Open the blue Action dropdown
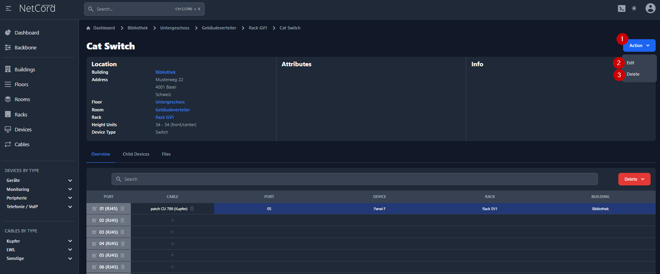The image size is (660, 274). point(639,45)
